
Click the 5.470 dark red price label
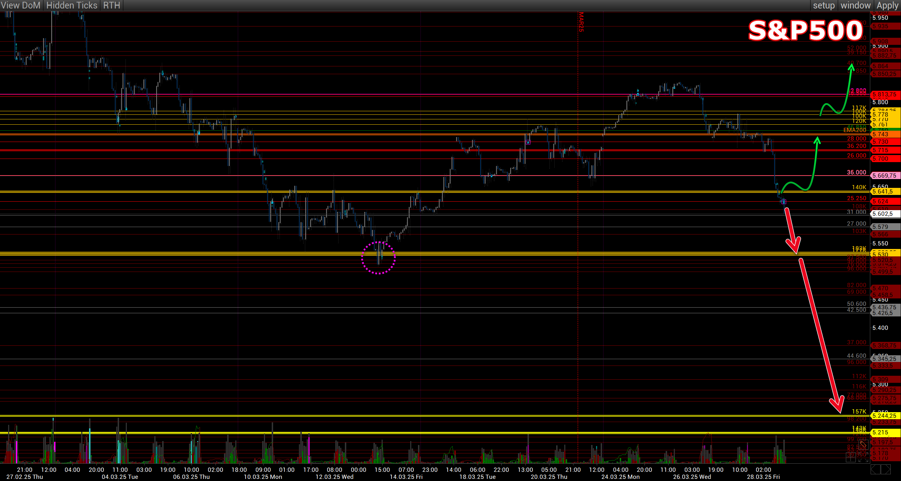(885, 288)
